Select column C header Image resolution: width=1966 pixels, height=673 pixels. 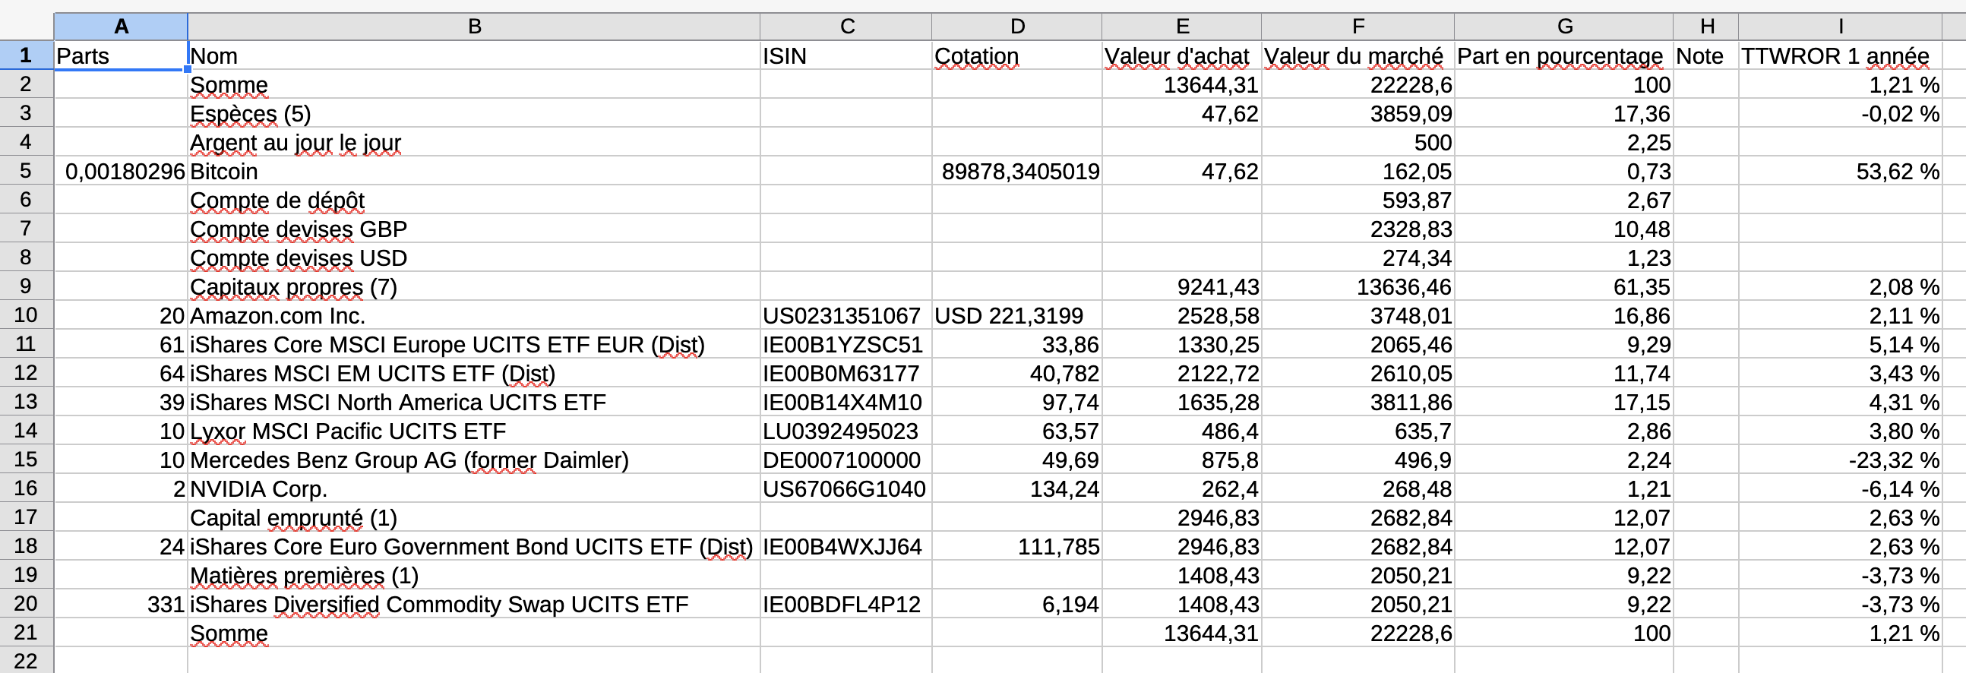846,27
